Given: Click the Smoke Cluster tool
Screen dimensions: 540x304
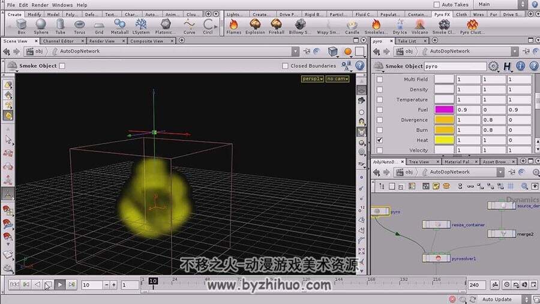Looking at the screenshot, I should pos(444,26).
